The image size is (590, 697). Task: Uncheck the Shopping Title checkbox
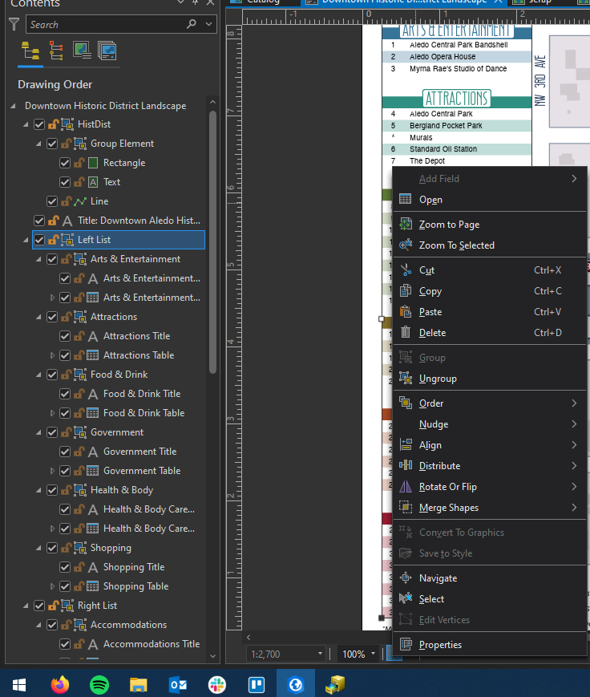tap(65, 567)
